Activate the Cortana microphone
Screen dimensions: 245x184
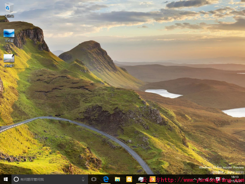[x=83, y=180]
